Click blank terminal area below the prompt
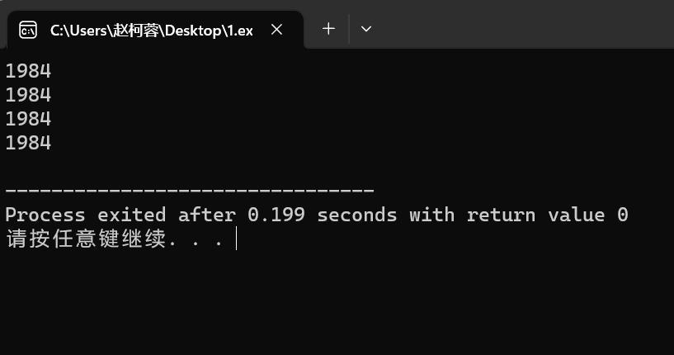 pos(330,305)
